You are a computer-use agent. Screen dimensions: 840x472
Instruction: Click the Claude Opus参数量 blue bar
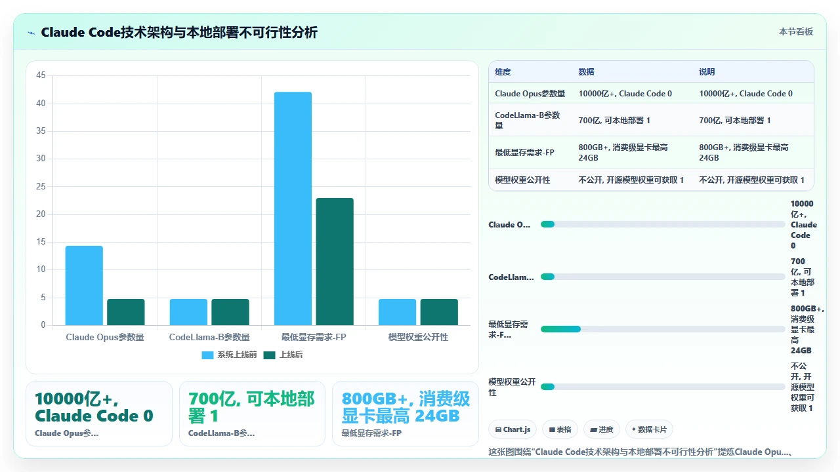[x=84, y=285]
